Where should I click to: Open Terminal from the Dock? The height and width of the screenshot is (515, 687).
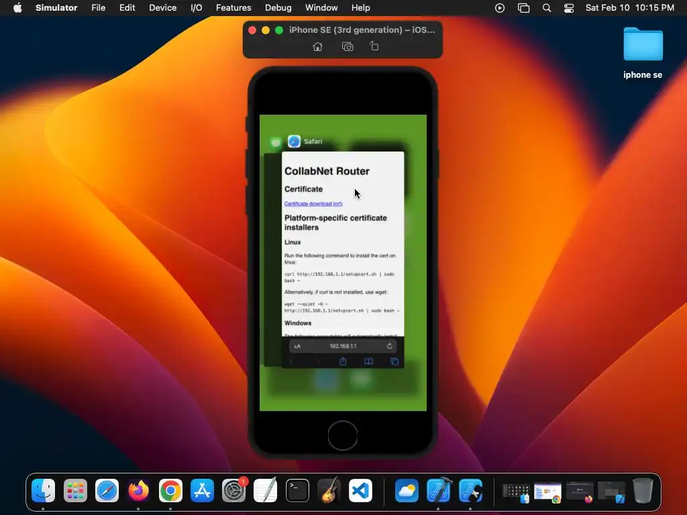[297, 490]
